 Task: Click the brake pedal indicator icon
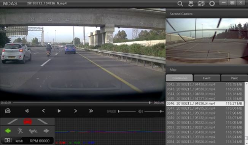33,131
